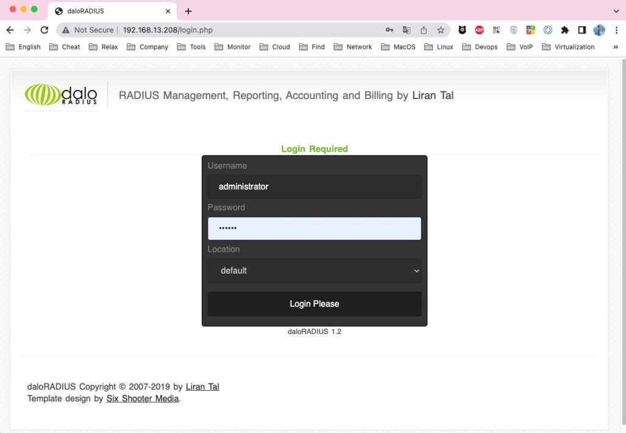Screen dimensions: 626x433
Task: Open the Devops bookmarks folder
Action: 480,46
